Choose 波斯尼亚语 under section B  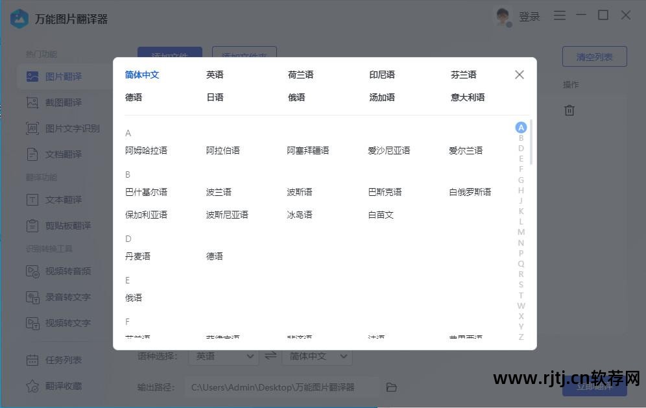227,215
